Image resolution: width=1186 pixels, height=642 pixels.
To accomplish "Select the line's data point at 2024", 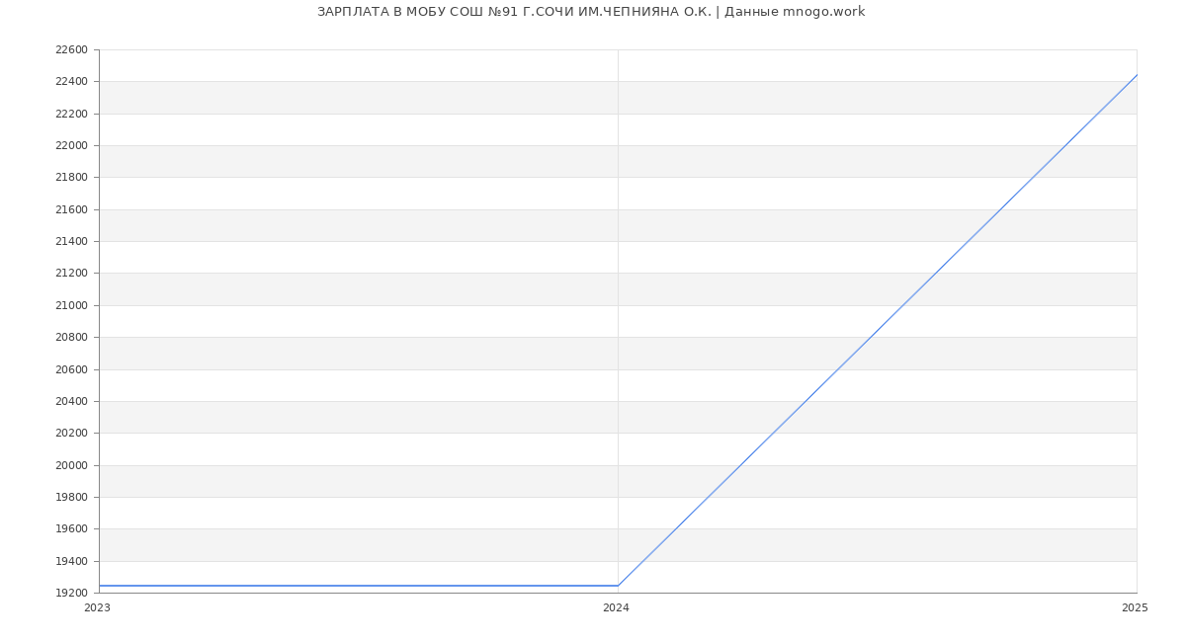I will point(618,586).
